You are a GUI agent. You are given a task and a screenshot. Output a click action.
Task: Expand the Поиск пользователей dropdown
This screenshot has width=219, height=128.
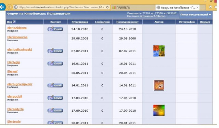(x=195, y=15)
